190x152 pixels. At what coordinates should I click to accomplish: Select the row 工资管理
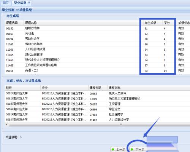97,104
